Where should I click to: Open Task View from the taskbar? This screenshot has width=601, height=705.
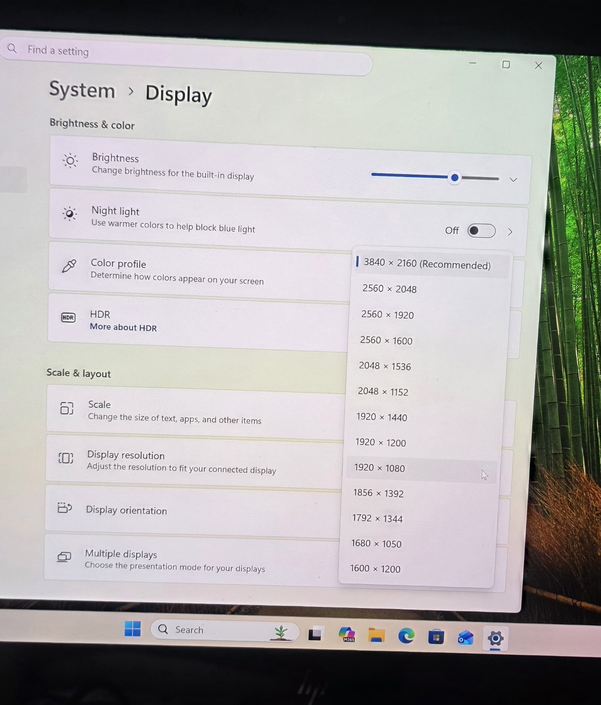click(316, 634)
